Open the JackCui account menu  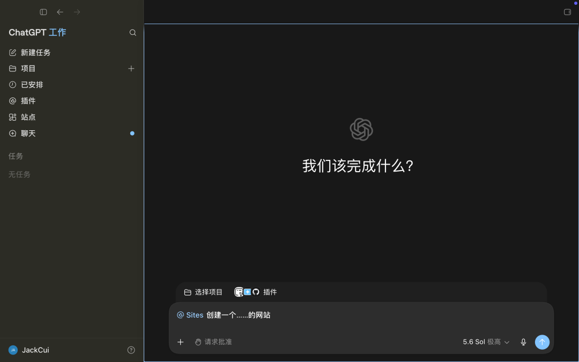pyautogui.click(x=29, y=350)
